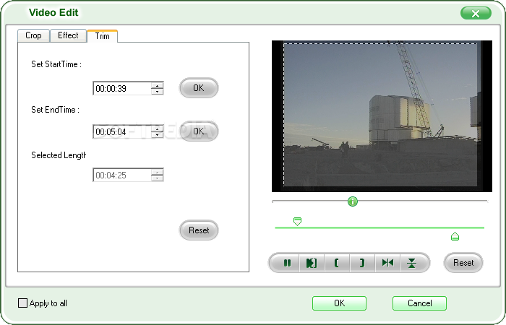Image resolution: width=506 pixels, height=325 pixels.
Task: Increase StartTime with the up arrow
Action: [x=157, y=85]
